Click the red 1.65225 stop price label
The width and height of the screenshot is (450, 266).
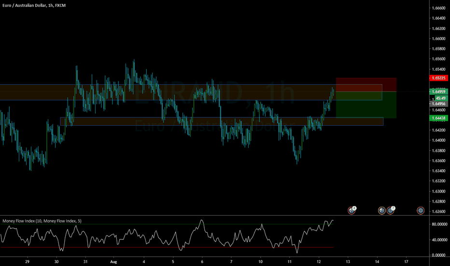coord(438,78)
